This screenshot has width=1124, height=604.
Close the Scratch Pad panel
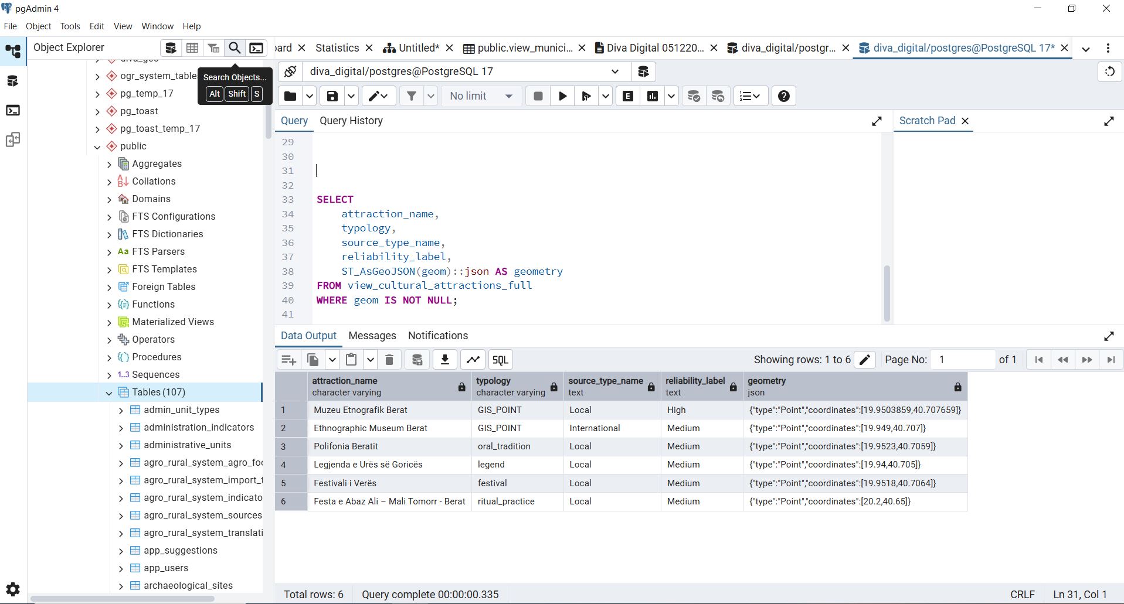tap(965, 121)
